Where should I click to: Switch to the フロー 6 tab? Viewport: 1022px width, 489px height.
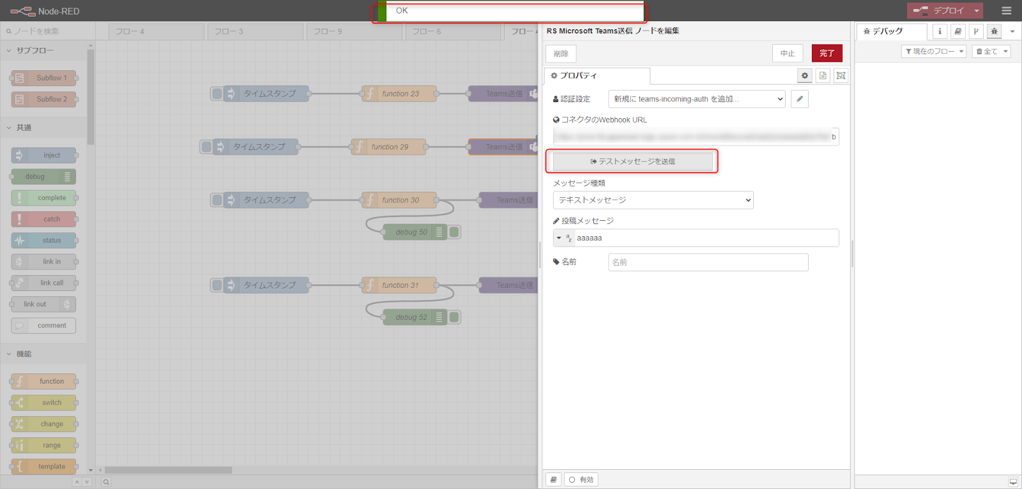[453, 31]
